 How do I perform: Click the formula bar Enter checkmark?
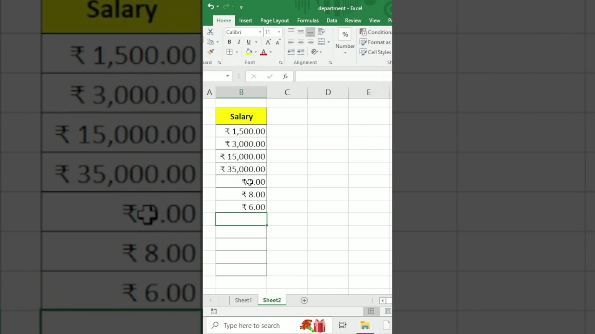click(x=270, y=76)
